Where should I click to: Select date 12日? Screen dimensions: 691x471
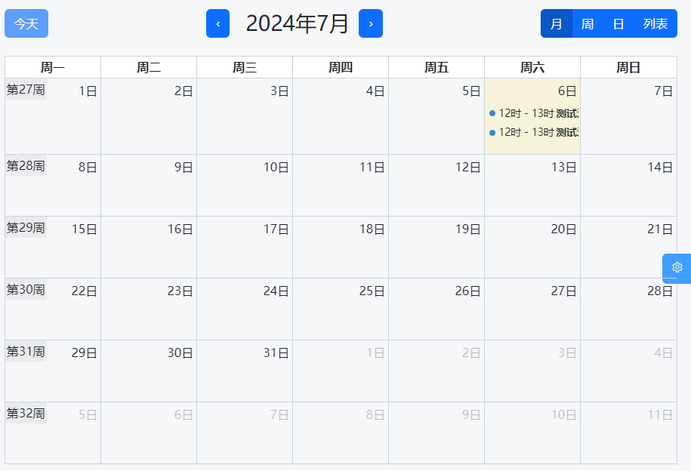point(467,168)
